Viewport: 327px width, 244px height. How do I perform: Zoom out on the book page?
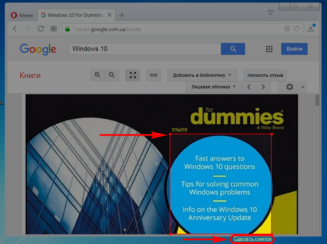tap(112, 75)
